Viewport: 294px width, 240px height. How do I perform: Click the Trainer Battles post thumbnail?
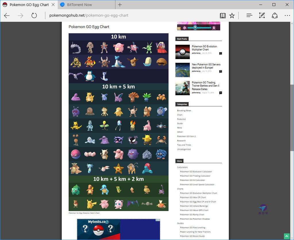click(182, 88)
